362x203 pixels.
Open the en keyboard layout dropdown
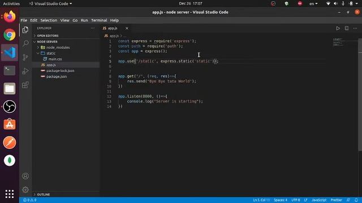pos(313,4)
